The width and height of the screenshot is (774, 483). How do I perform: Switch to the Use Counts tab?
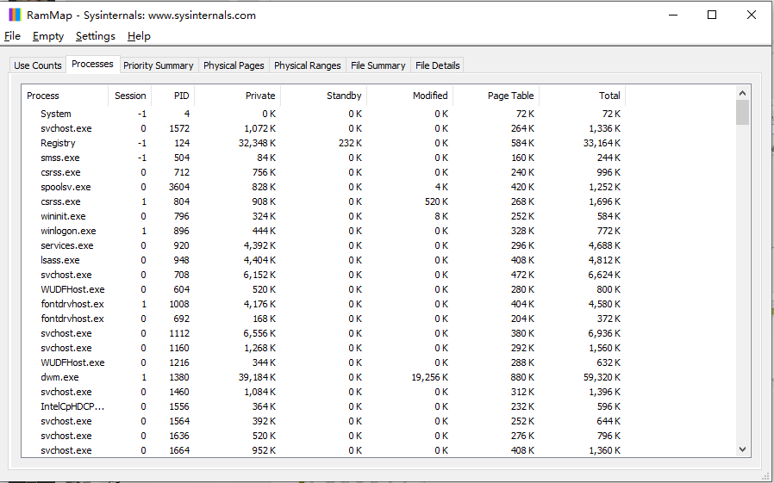click(x=38, y=65)
